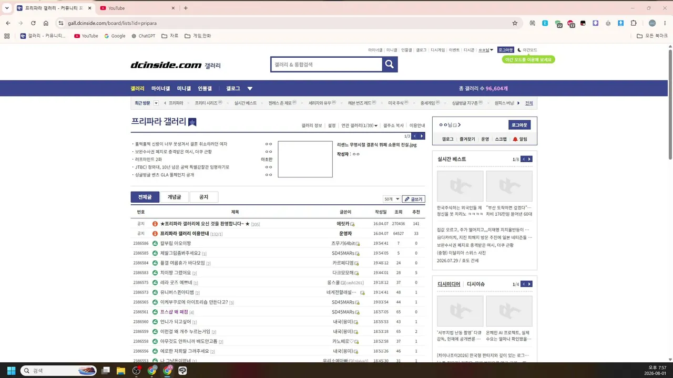673x378 pixels.
Task: Open File Explorer from the taskbar
Action: coord(121,371)
